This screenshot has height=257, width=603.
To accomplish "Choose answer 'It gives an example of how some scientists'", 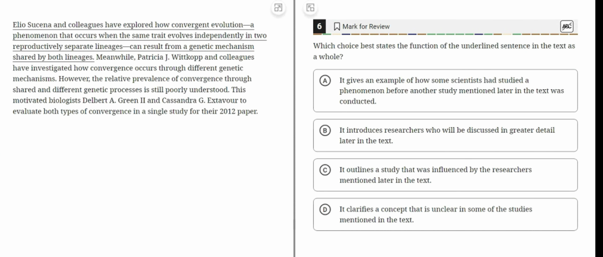I will (x=446, y=91).
